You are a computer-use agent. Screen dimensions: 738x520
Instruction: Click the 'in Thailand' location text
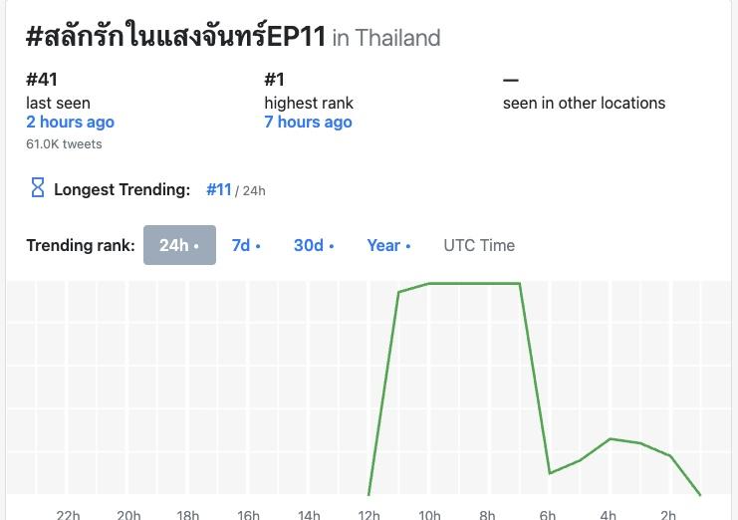point(386,38)
